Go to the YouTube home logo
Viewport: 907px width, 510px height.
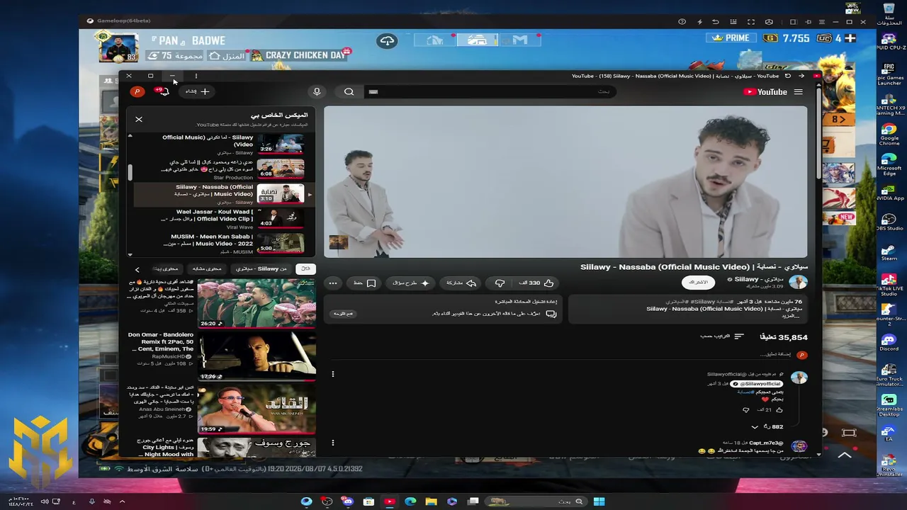pyautogui.click(x=765, y=91)
